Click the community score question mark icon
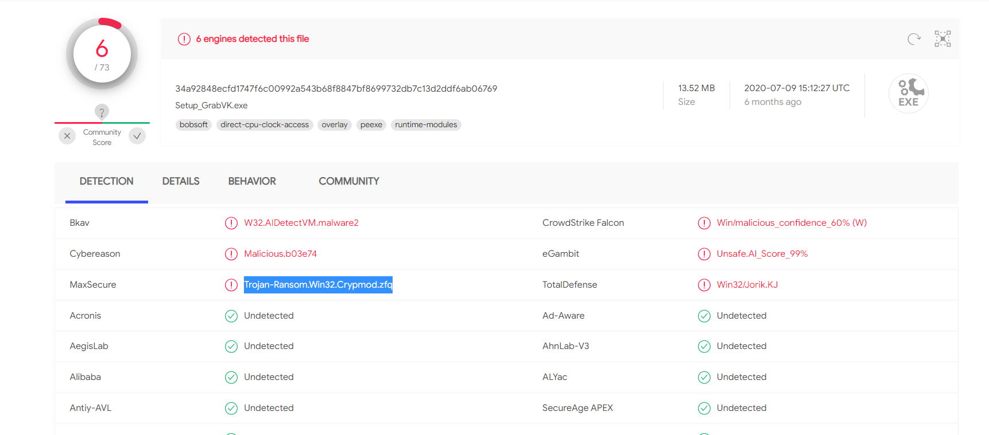Viewport: 989px width, 435px height. click(x=102, y=112)
